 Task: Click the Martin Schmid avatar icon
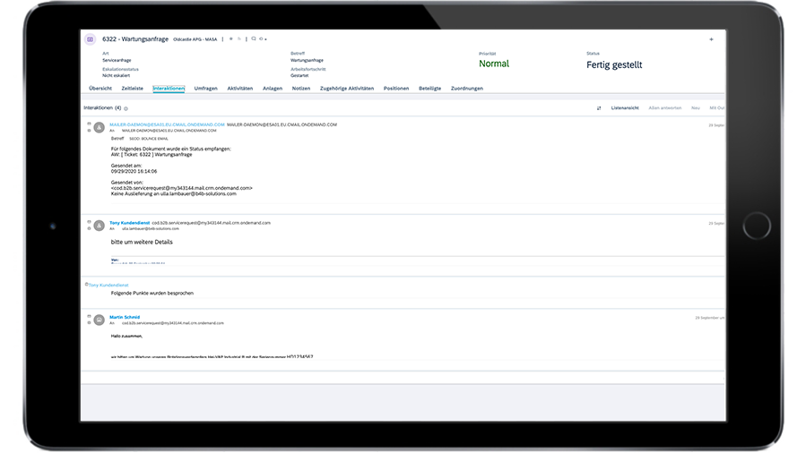99,320
